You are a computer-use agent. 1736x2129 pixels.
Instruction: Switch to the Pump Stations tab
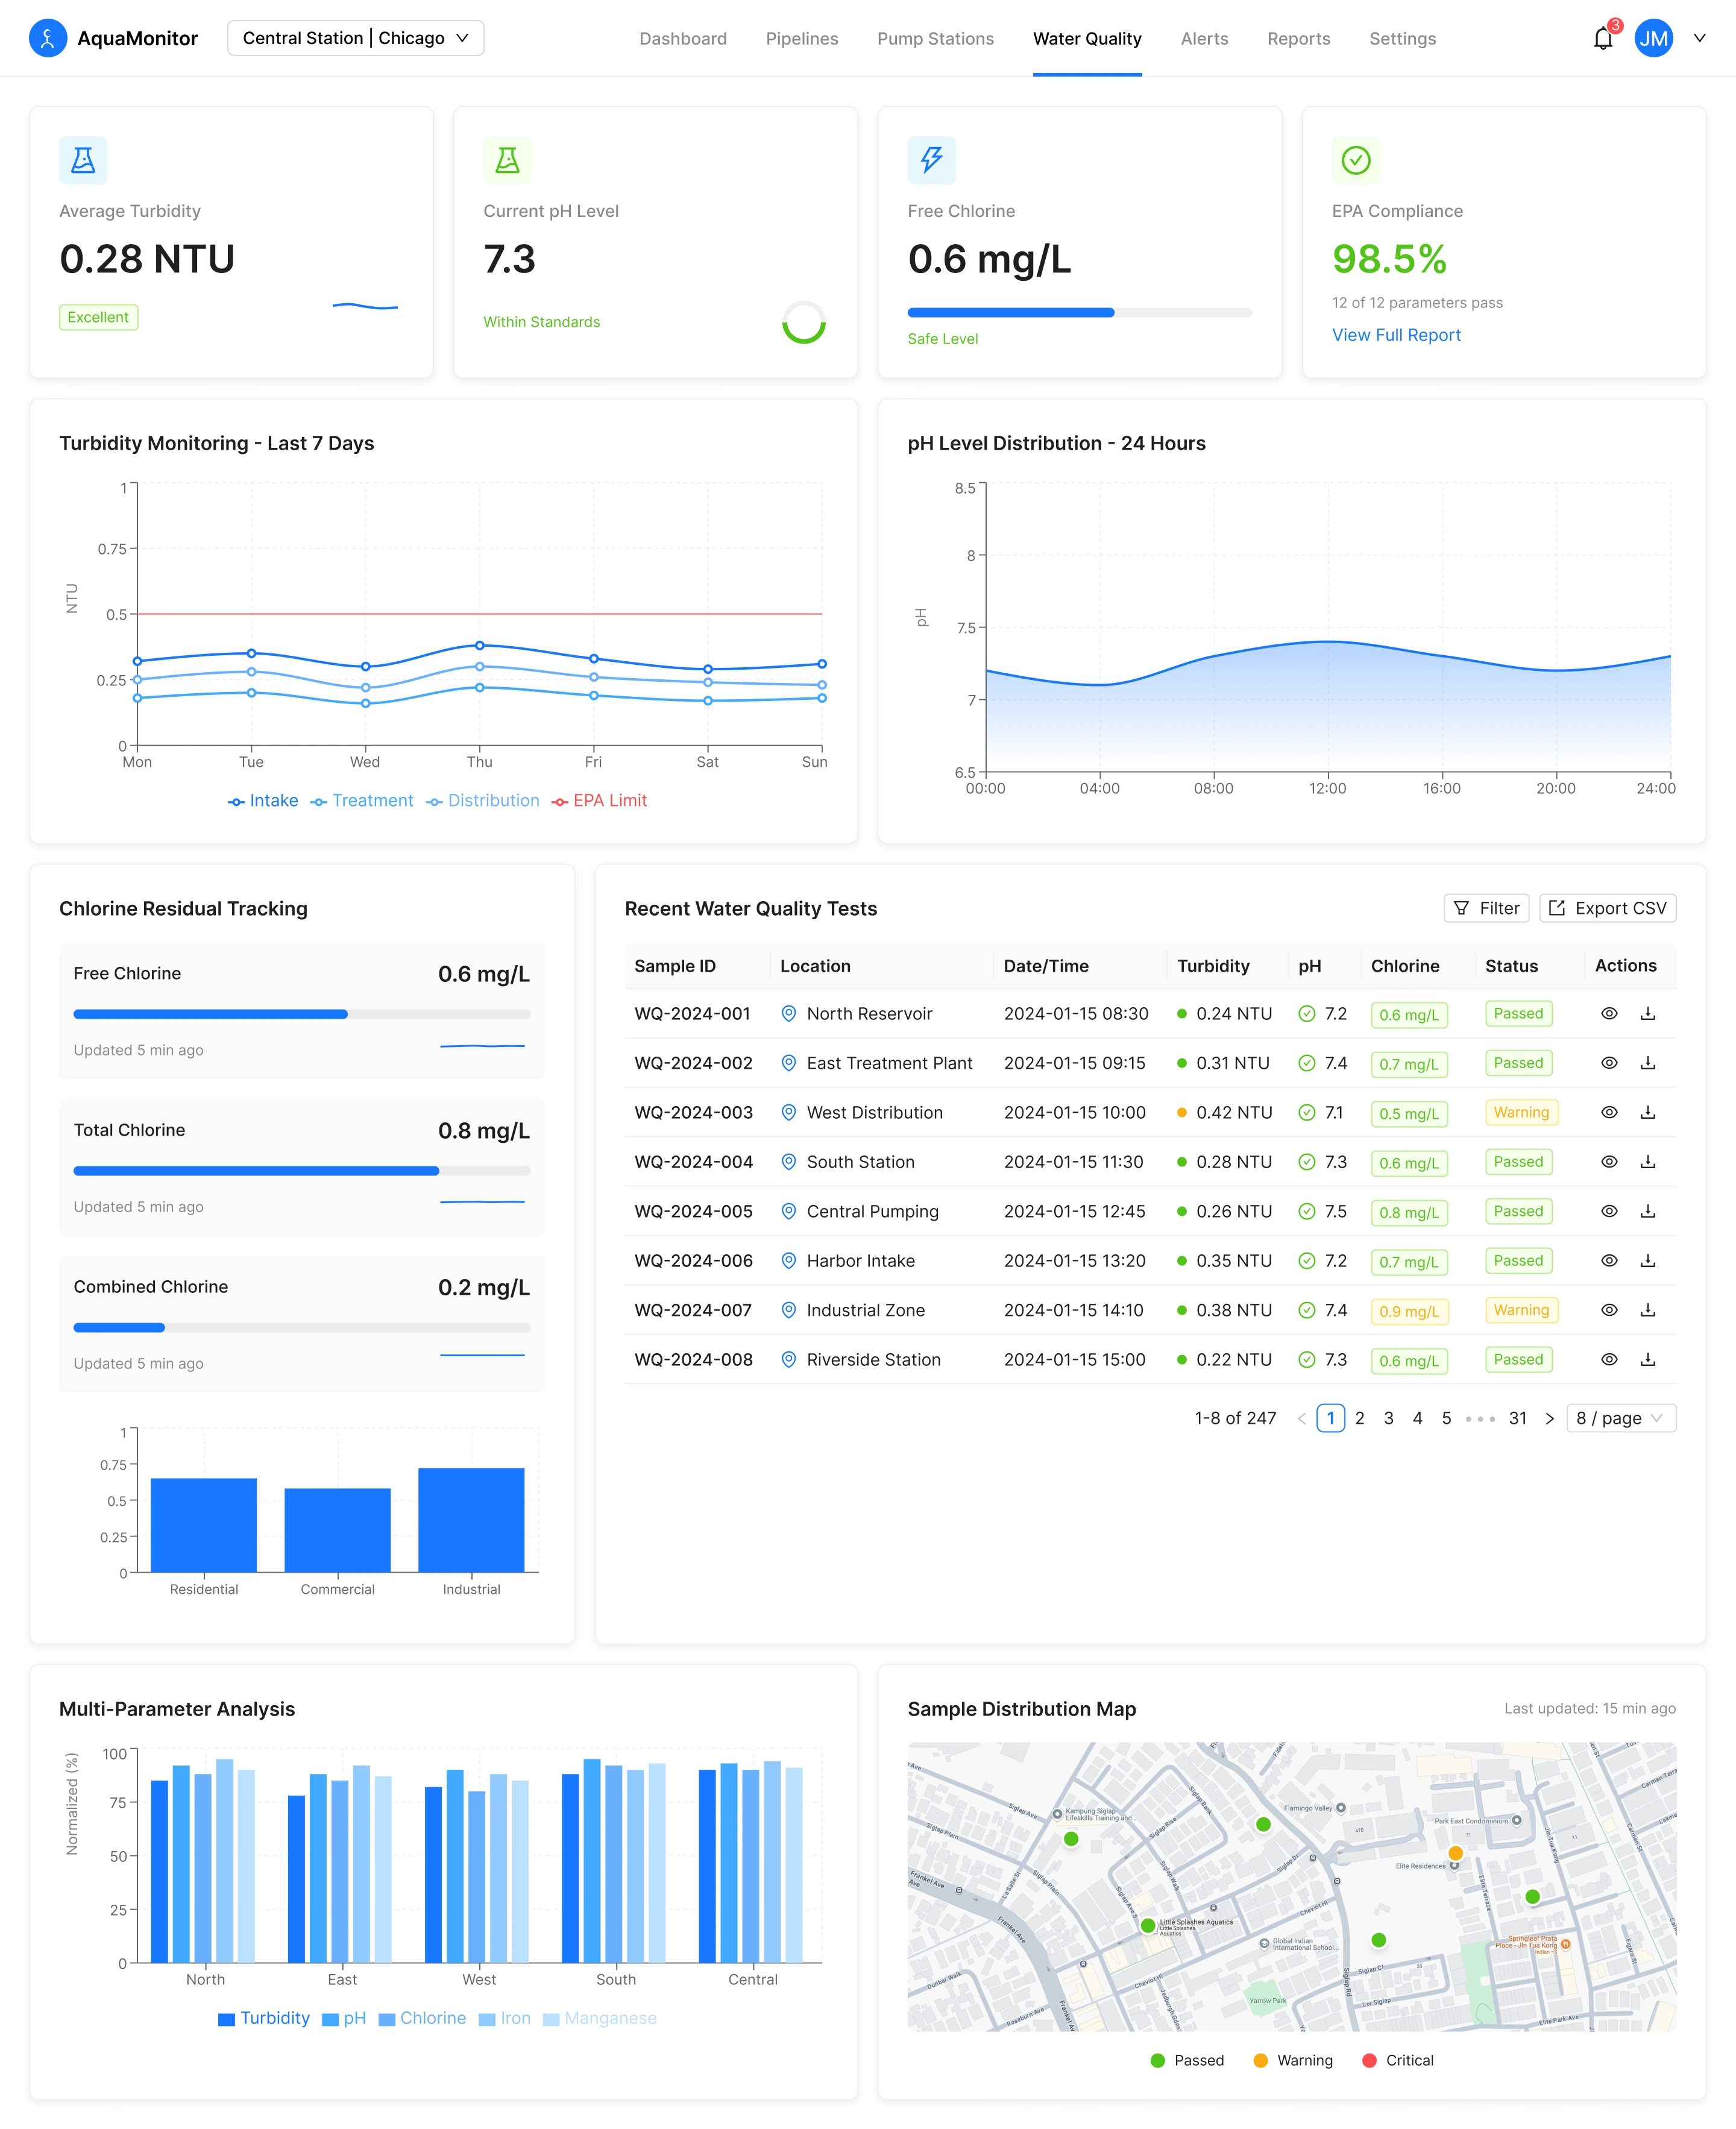(x=935, y=39)
